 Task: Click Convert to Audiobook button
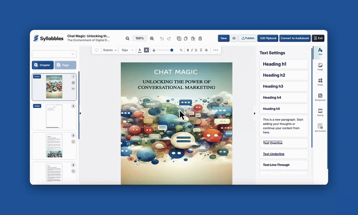pyautogui.click(x=295, y=39)
